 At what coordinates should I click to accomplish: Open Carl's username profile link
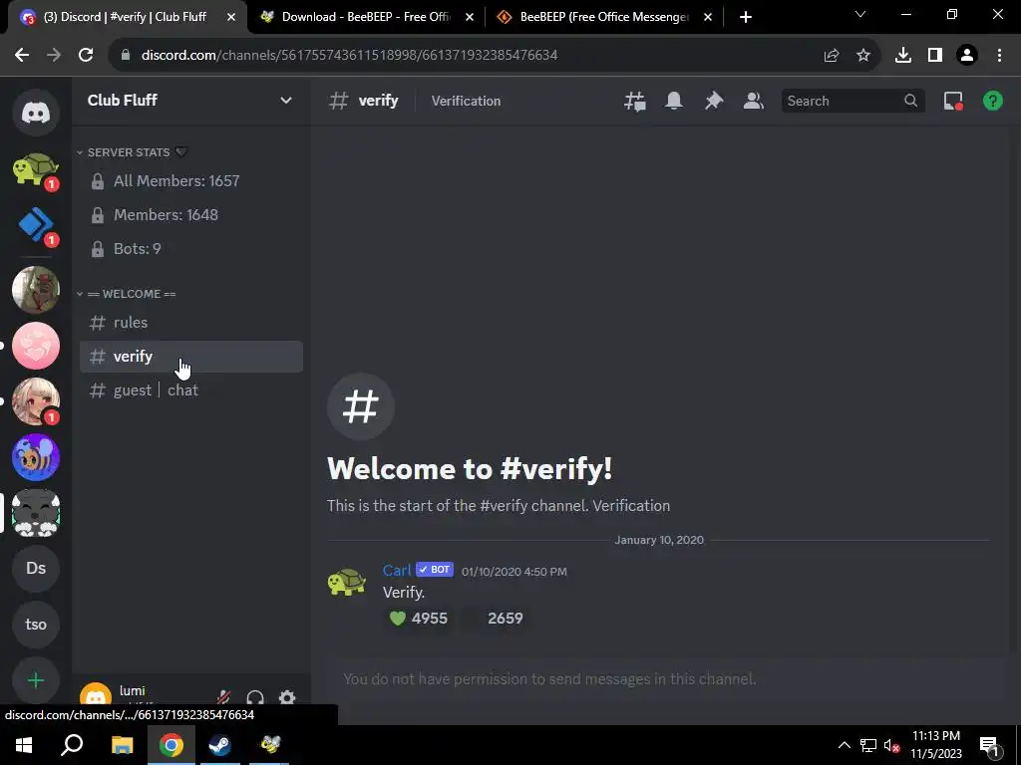tap(397, 571)
